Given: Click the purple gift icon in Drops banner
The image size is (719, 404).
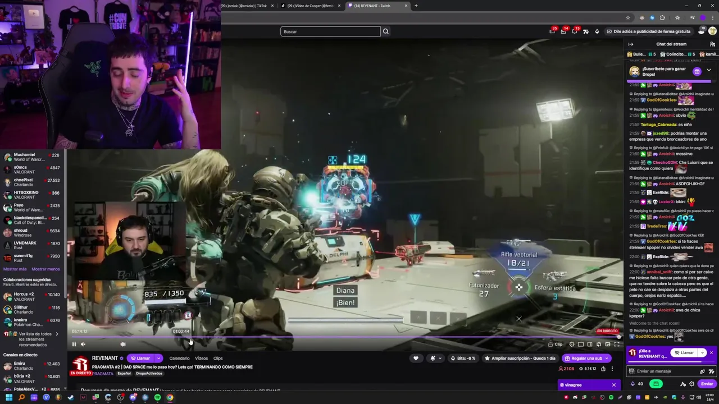Looking at the screenshot, I should (697, 71).
